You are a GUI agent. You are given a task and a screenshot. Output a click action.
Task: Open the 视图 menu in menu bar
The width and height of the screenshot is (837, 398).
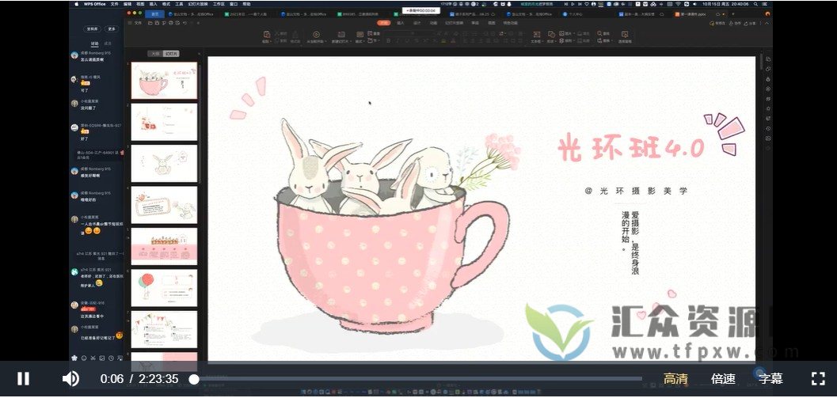click(x=140, y=4)
